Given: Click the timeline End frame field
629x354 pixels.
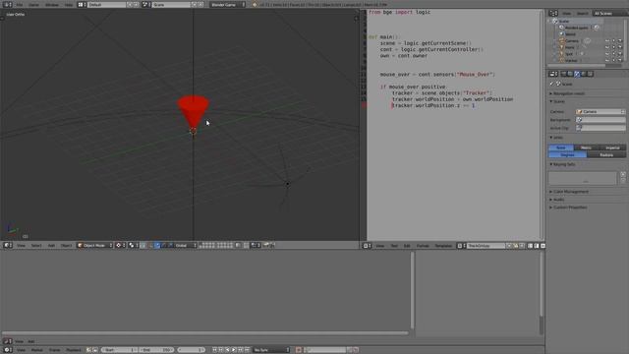Looking at the screenshot, I should pos(156,350).
